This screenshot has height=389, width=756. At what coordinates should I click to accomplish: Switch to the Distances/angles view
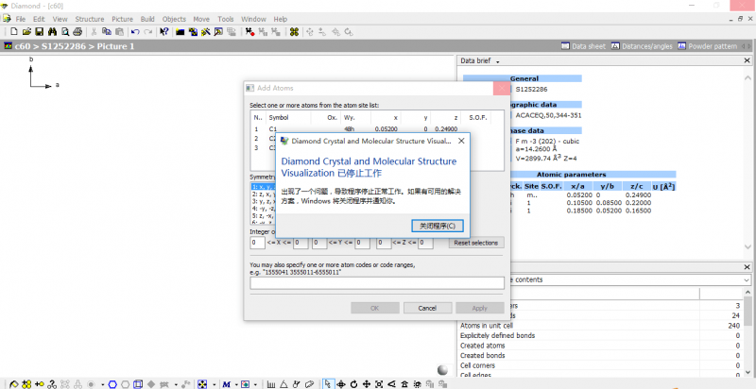point(642,46)
